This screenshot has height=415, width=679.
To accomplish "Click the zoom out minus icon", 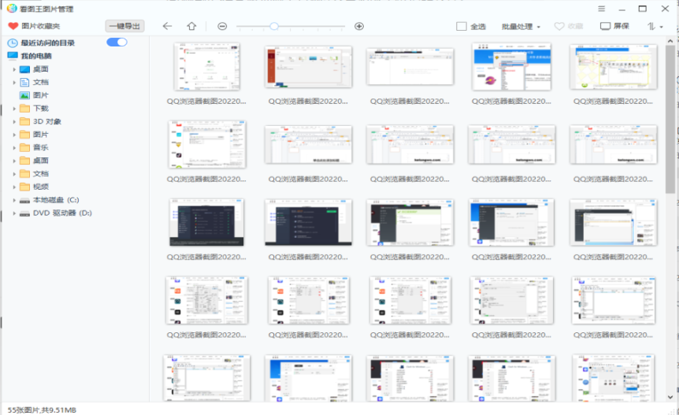I will coord(222,27).
